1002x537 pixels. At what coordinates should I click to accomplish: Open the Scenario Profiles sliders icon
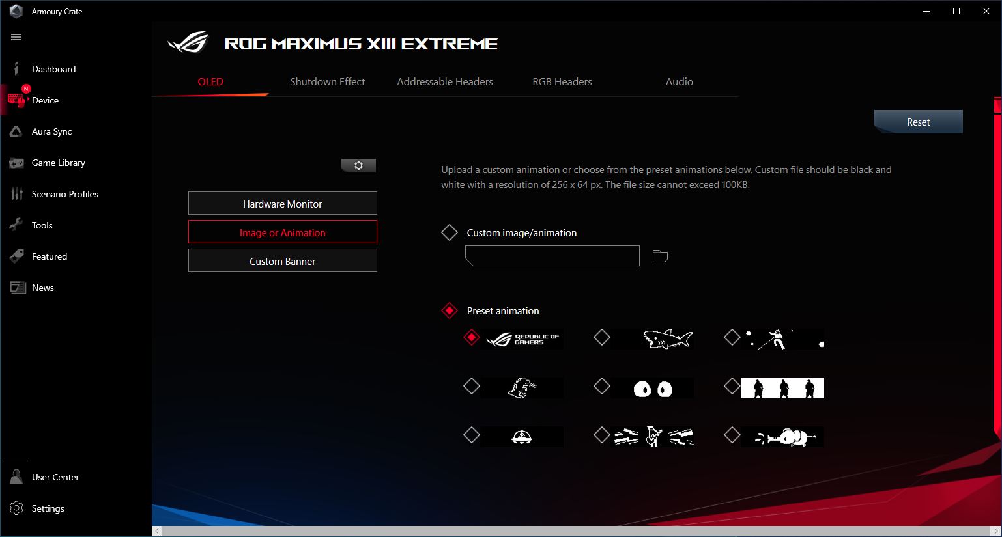[16, 194]
